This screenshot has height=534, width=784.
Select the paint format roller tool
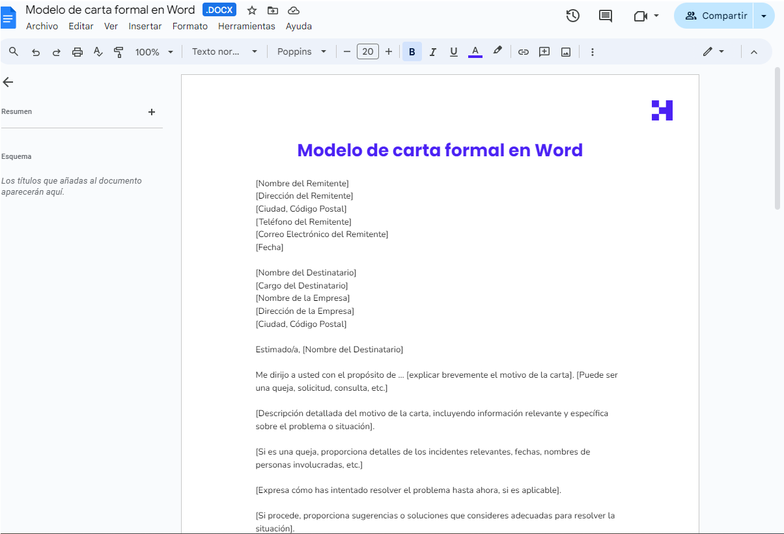(x=119, y=52)
